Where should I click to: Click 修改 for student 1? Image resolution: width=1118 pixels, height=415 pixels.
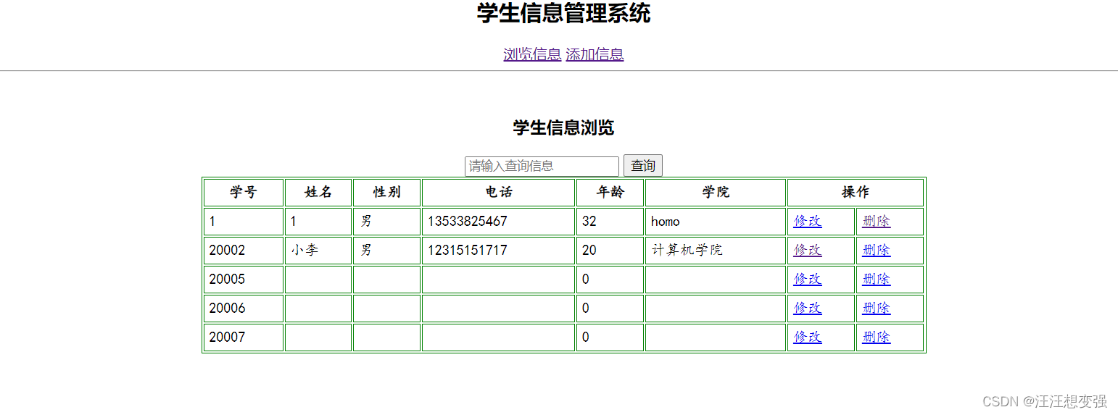tap(808, 221)
